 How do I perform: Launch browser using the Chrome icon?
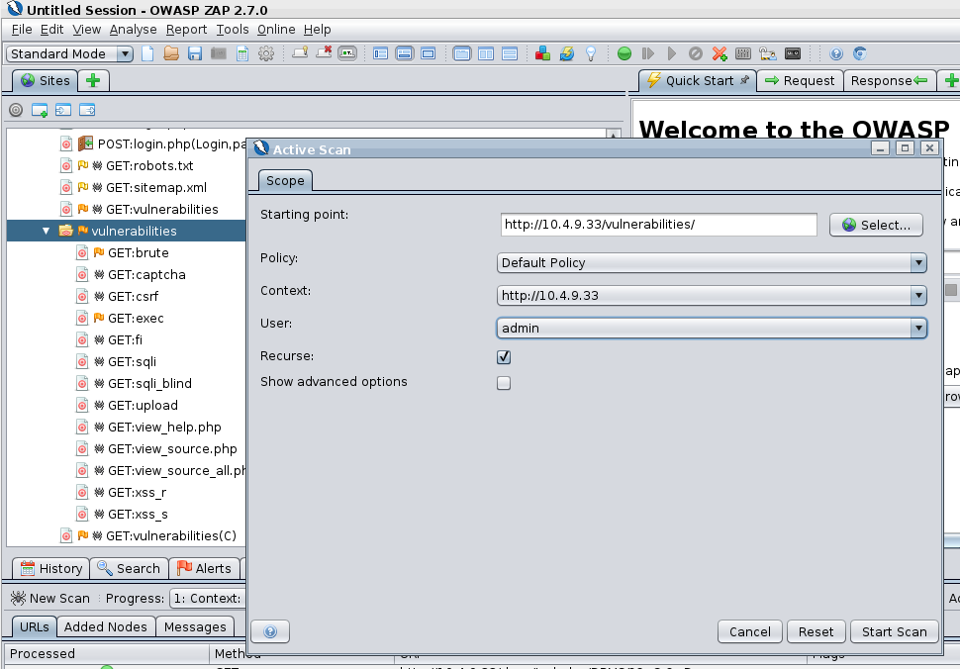click(860, 53)
